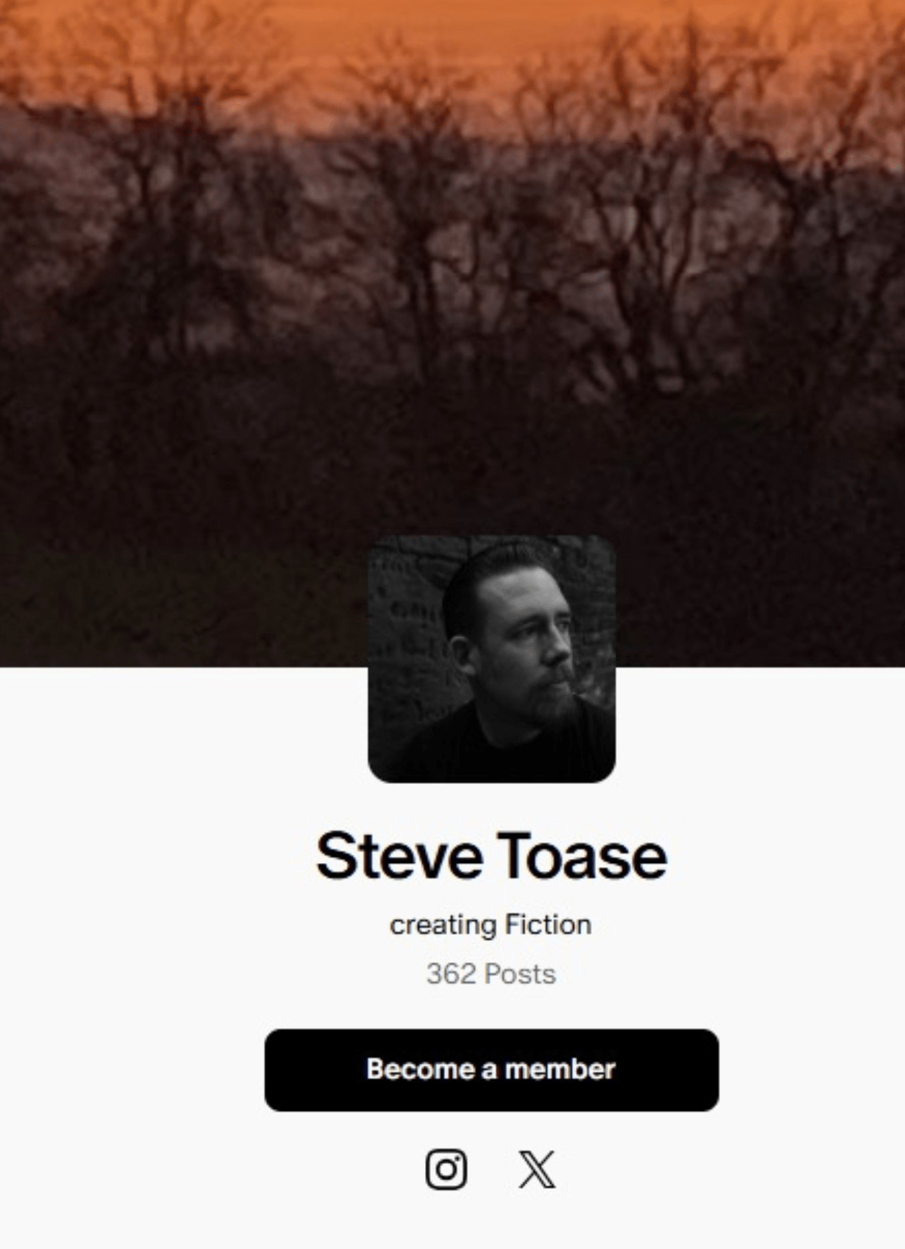Click the Steve Toase name heading
The height and width of the screenshot is (1249, 905).
(x=491, y=856)
